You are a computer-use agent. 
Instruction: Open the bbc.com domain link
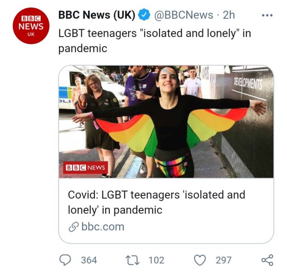[103, 227]
